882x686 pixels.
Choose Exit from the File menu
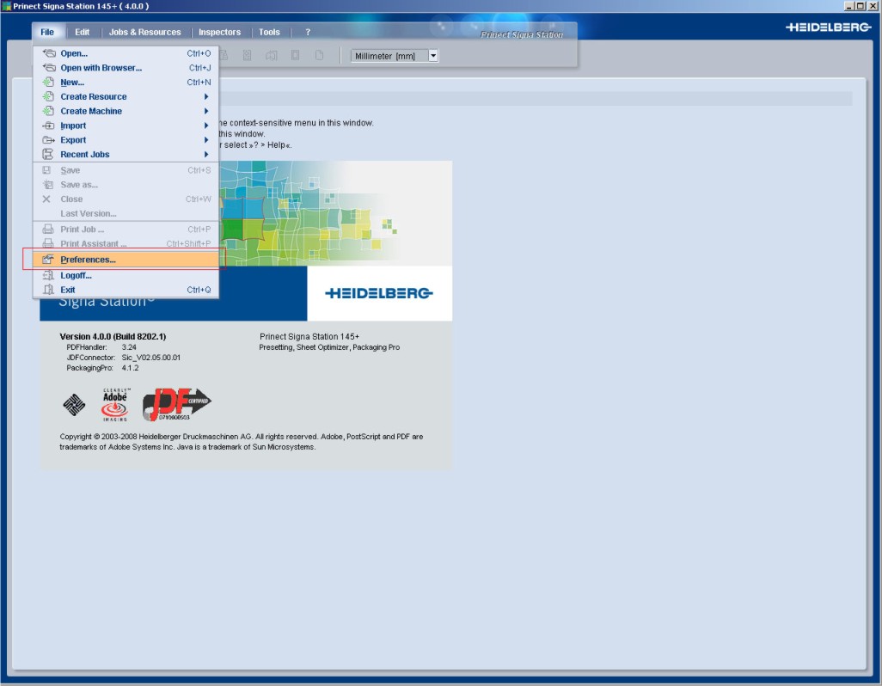(126, 291)
